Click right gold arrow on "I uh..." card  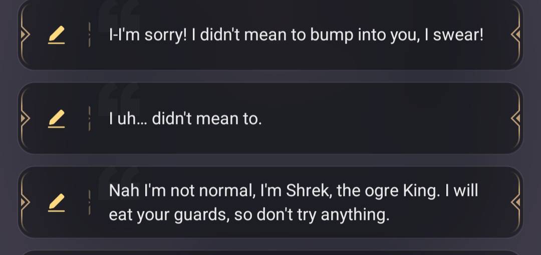[x=515, y=118]
